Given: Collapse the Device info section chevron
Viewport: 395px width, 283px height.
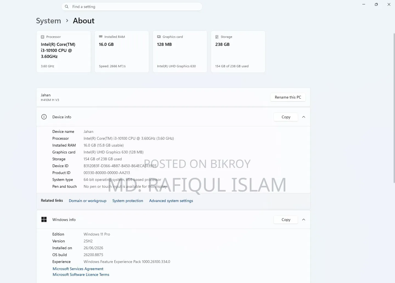Looking at the screenshot, I should 304,117.
